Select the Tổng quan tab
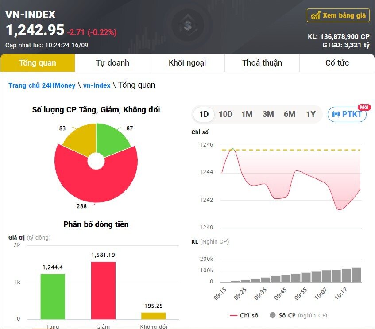The image size is (375, 329). tap(38, 63)
